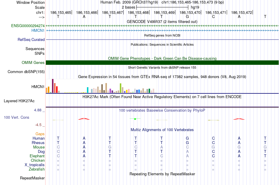Click the chr1: ruler label
This screenshot has width=279, height=185.
(41, 12)
